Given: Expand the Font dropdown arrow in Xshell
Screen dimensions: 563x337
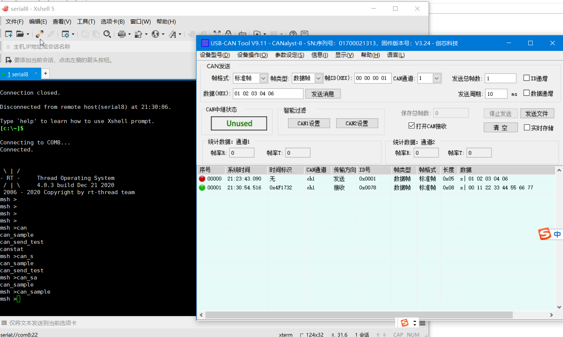Looking at the screenshot, I should click(180, 34).
